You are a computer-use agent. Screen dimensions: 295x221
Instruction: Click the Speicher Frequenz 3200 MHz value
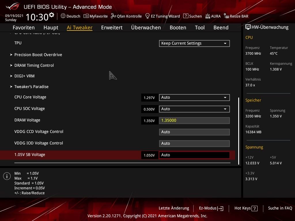pyautogui.click(x=253, y=116)
